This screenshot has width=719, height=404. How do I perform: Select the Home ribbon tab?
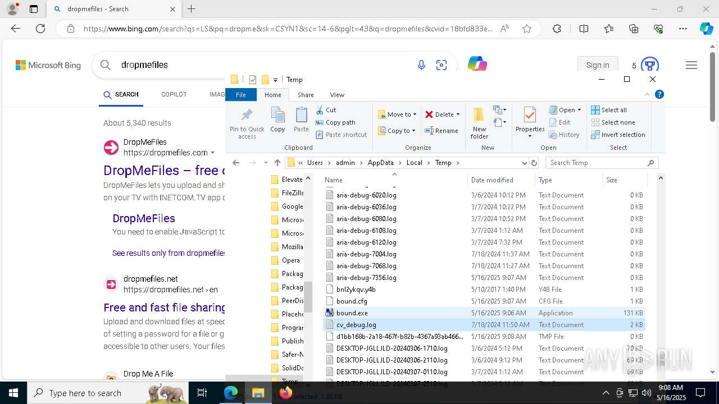click(273, 95)
